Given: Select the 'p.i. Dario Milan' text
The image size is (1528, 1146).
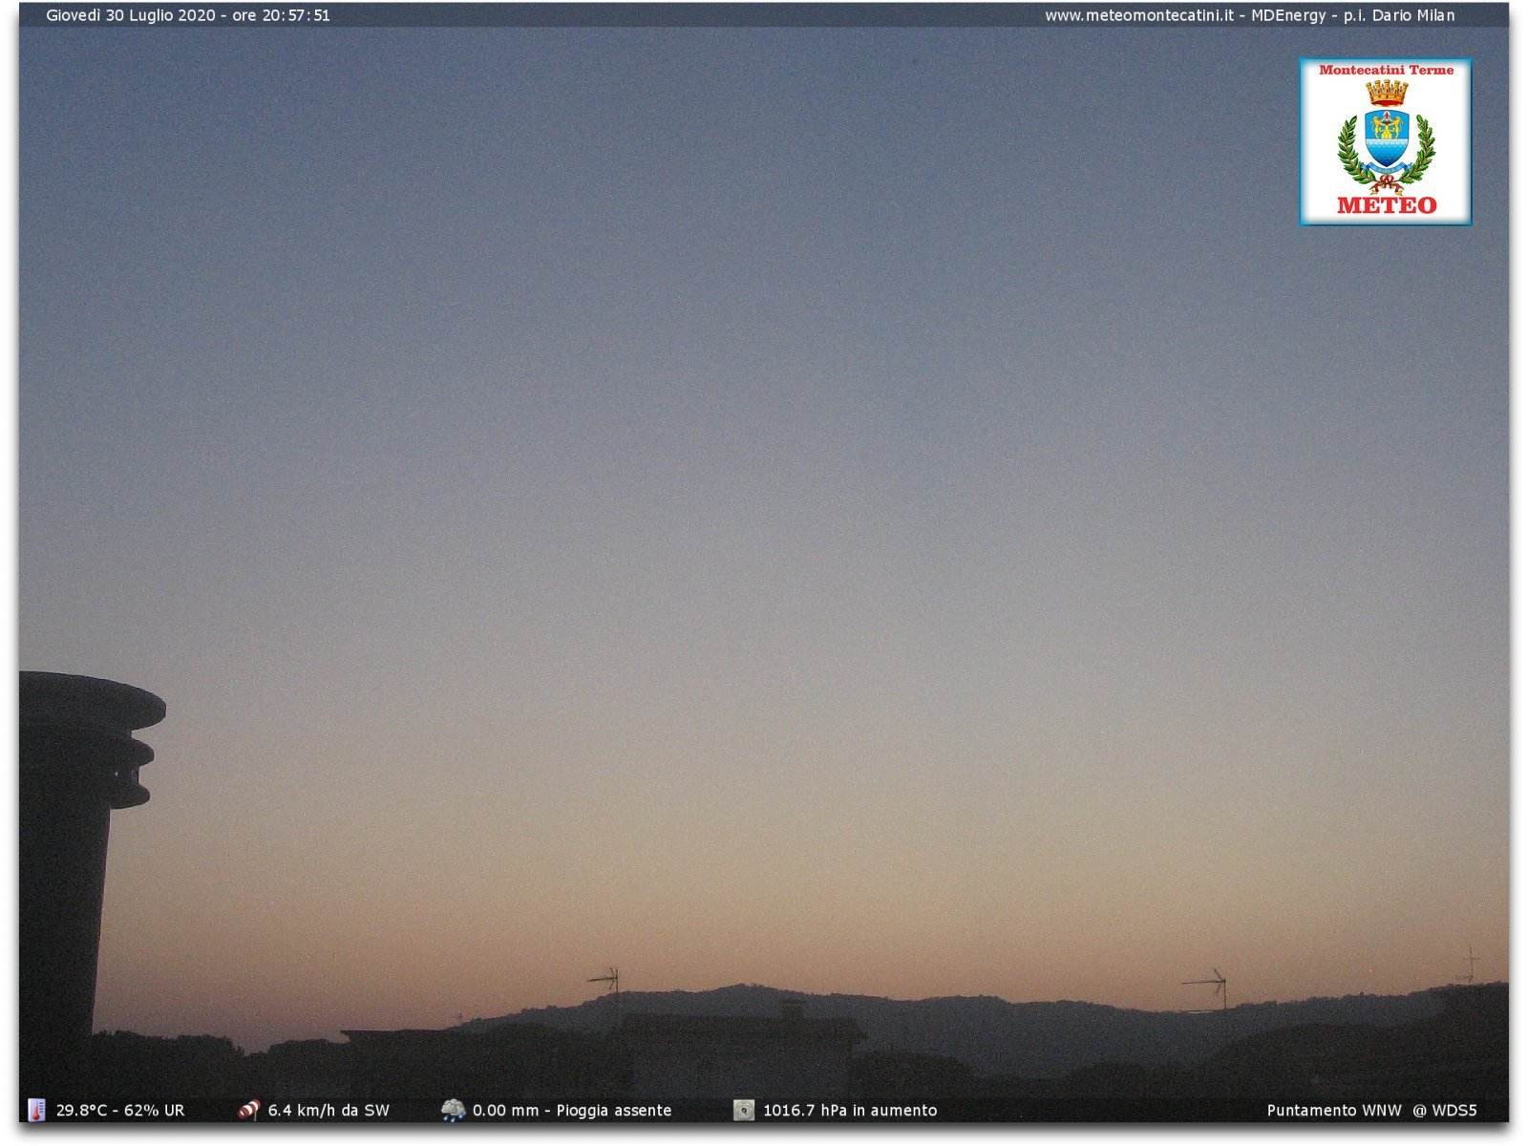Looking at the screenshot, I should pos(1399,15).
